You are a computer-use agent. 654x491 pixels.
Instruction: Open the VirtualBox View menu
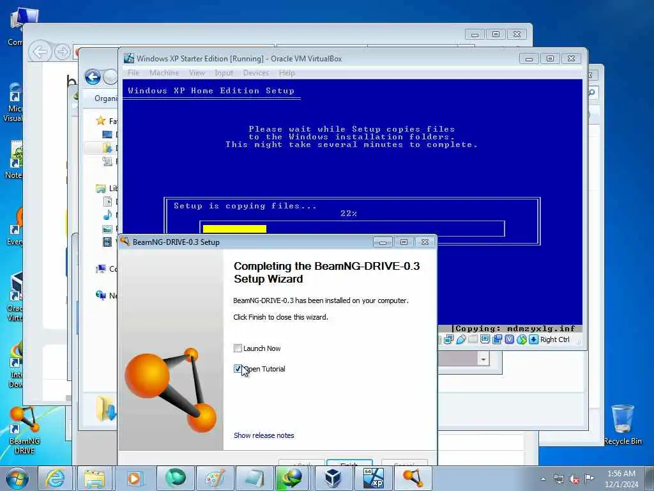point(197,73)
